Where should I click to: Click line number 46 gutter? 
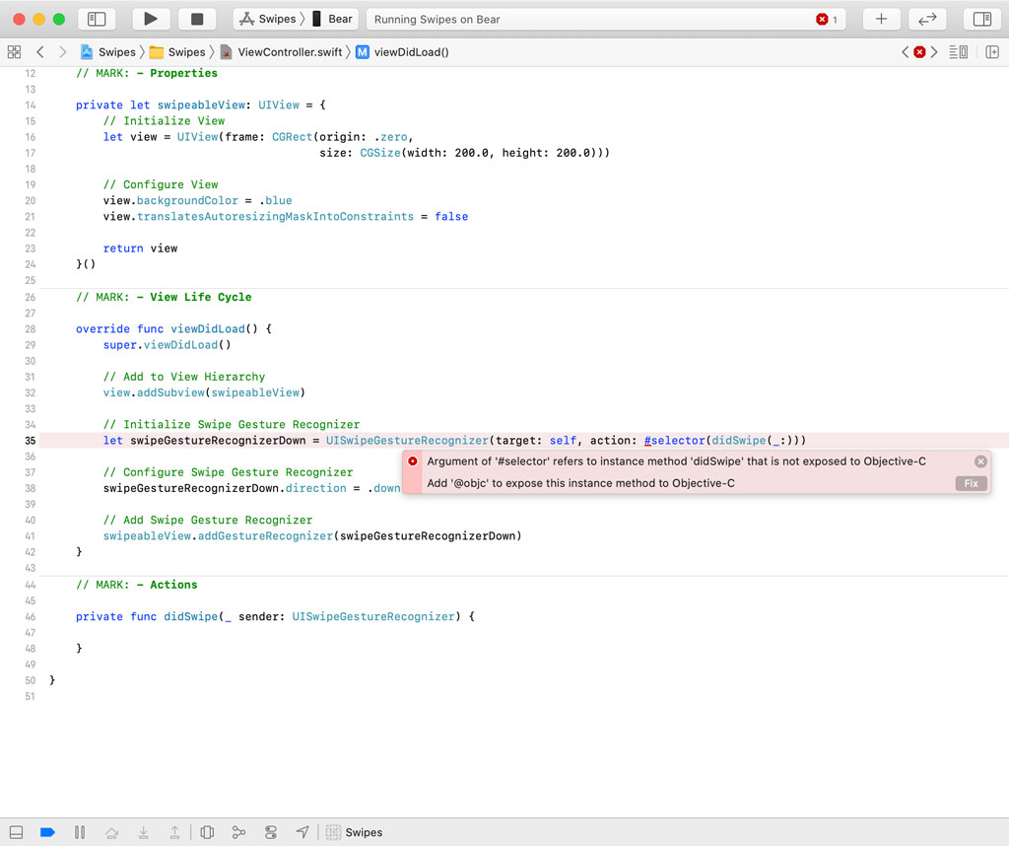click(30, 616)
